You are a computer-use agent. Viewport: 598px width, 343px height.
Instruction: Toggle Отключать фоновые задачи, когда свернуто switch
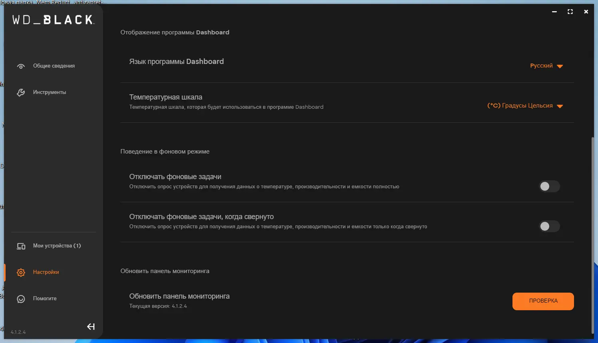(549, 226)
